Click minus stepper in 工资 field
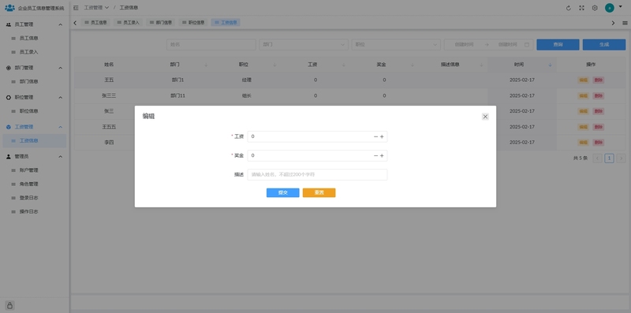The height and width of the screenshot is (313, 631). point(376,136)
